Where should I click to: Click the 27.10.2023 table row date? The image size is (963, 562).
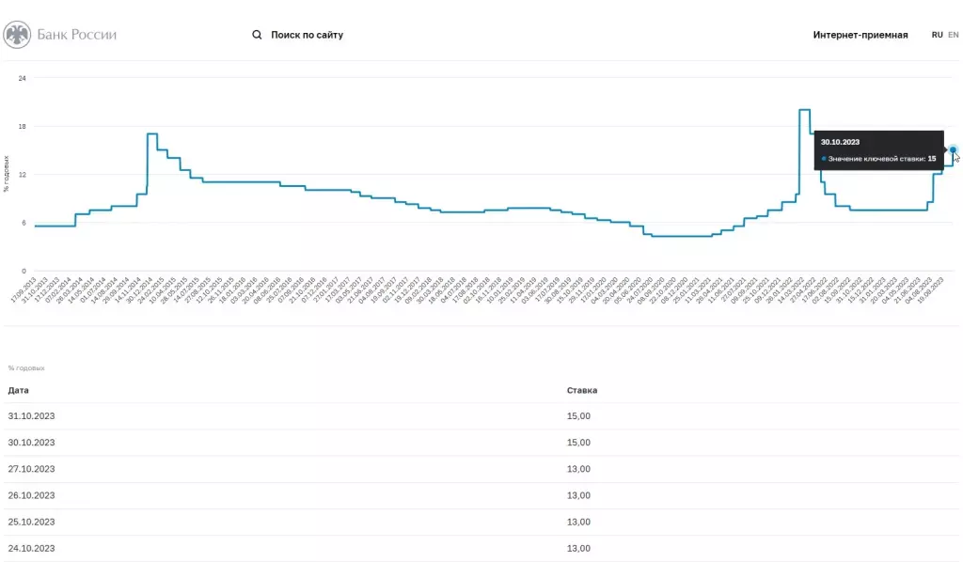click(x=31, y=469)
